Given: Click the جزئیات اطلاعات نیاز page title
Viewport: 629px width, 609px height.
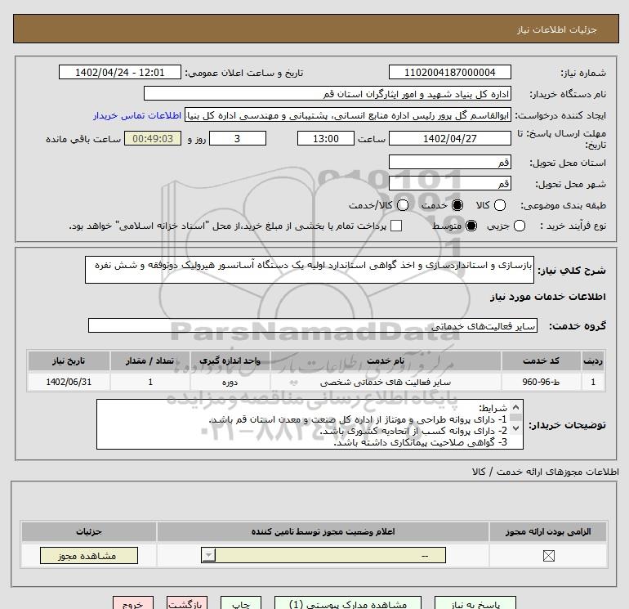Looking at the screenshot, I should tap(556, 29).
